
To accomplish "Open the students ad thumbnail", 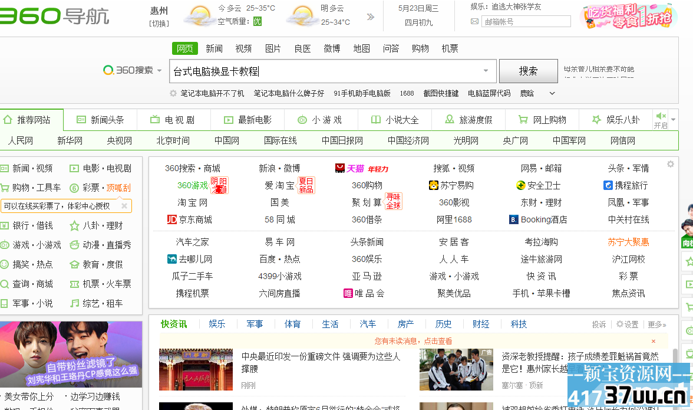I will [456, 369].
